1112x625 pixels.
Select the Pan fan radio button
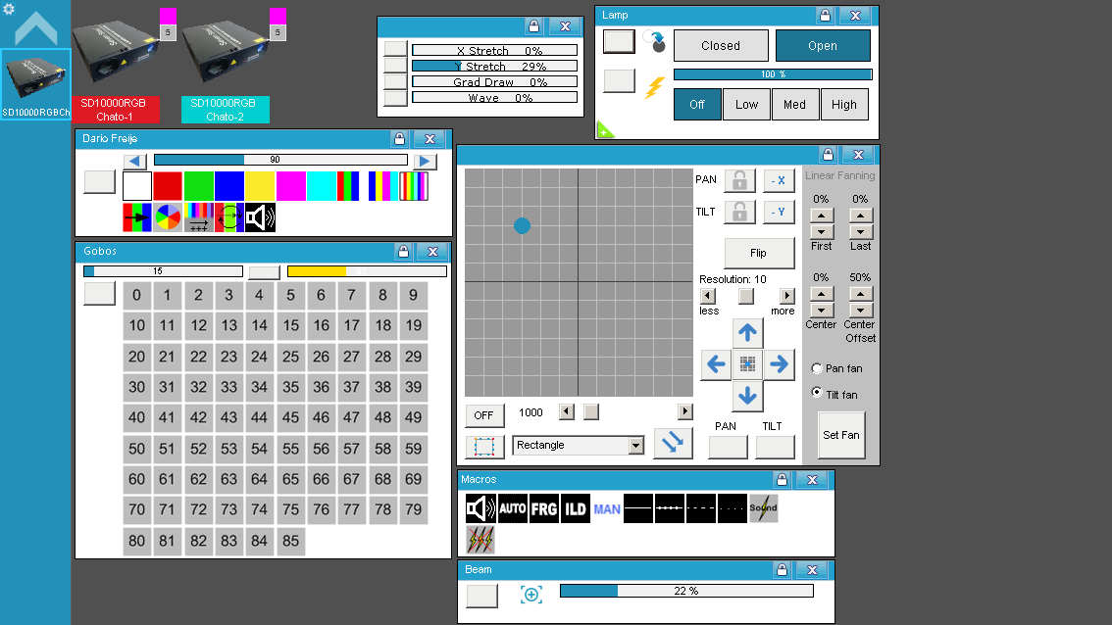[817, 368]
